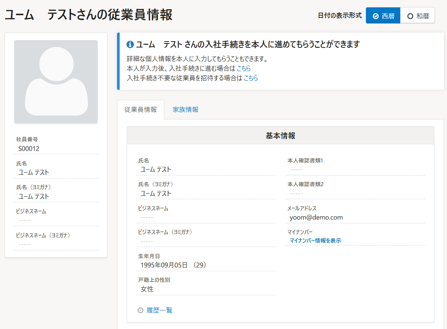Click the メールアドレス field label

302,208
